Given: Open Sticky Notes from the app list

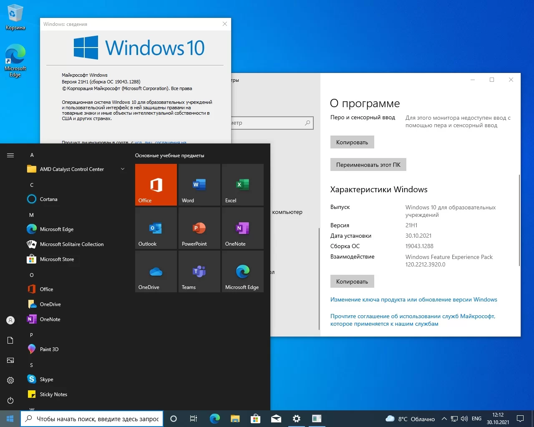Looking at the screenshot, I should pos(76,394).
